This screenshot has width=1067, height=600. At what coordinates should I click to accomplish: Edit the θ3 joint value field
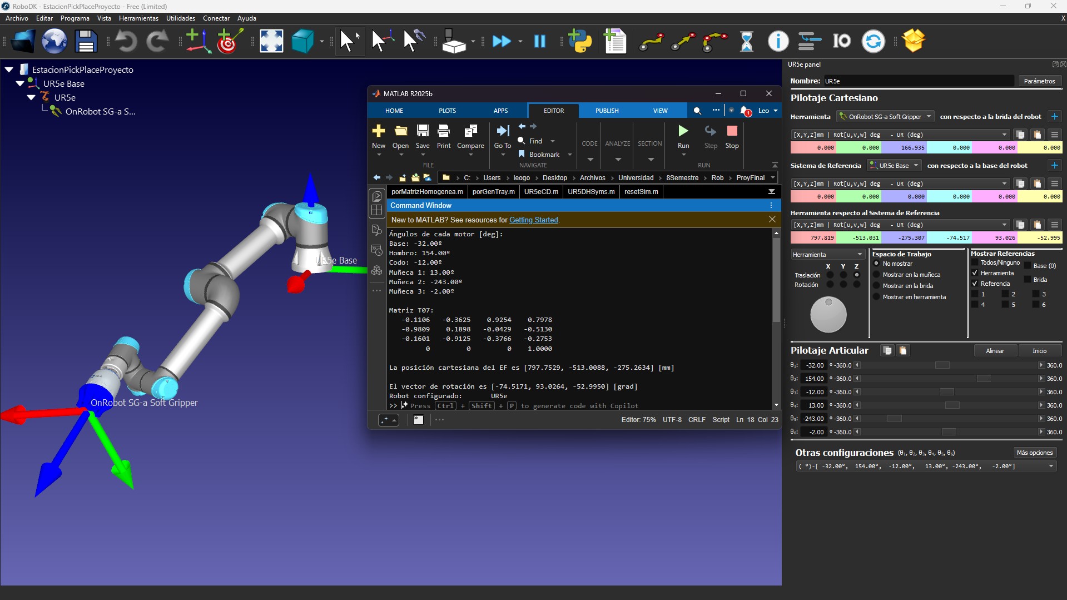point(814,392)
